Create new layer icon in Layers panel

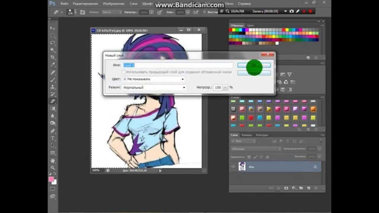coord(309,188)
